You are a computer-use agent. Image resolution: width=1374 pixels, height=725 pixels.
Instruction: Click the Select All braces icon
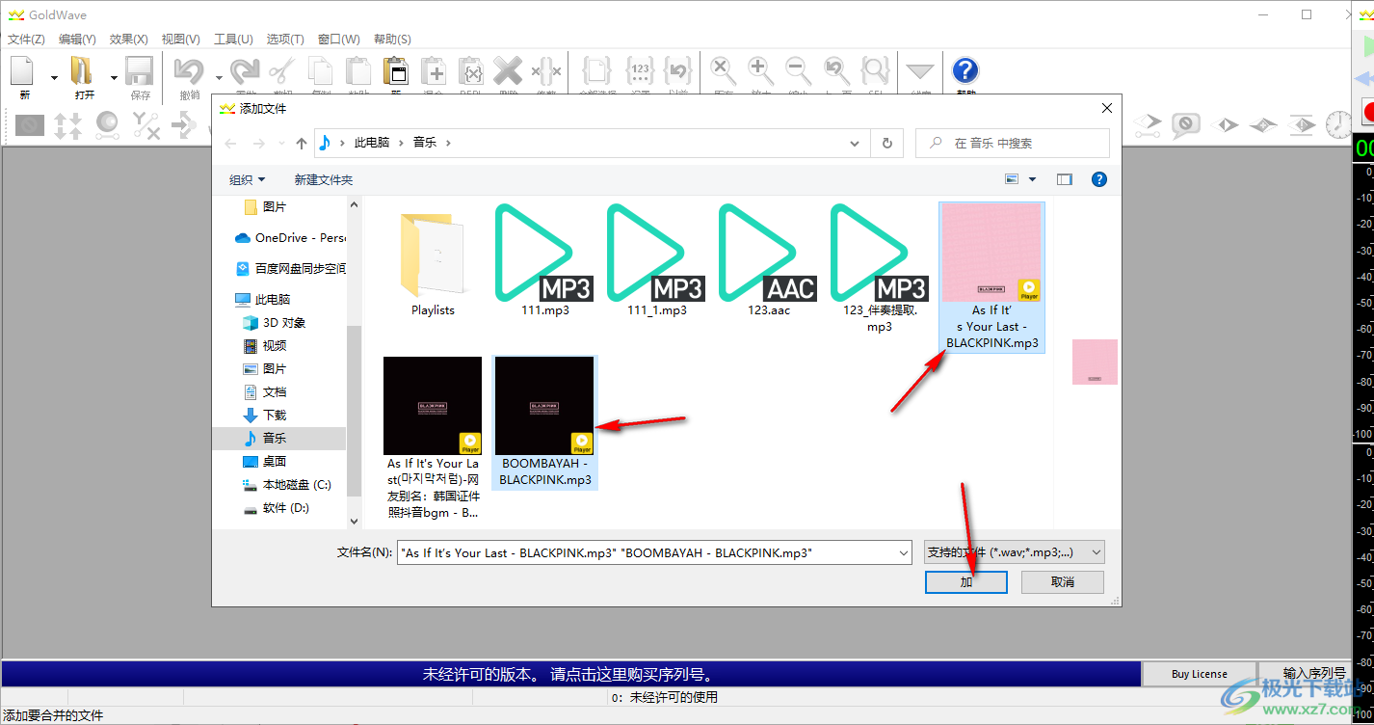597,71
